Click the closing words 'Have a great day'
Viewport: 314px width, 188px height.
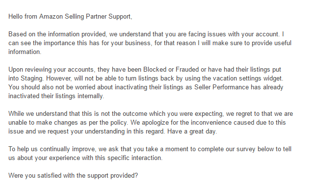(x=192, y=131)
